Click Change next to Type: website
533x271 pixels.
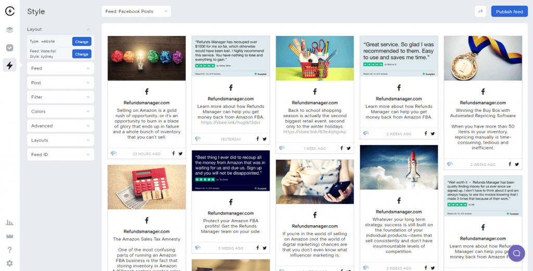pyautogui.click(x=82, y=42)
